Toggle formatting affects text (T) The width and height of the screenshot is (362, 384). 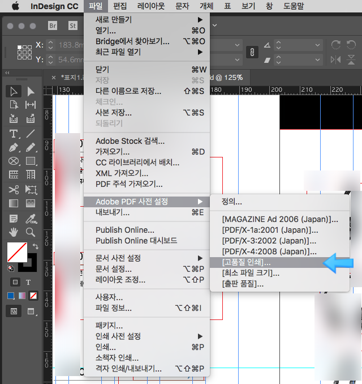pos(28,283)
